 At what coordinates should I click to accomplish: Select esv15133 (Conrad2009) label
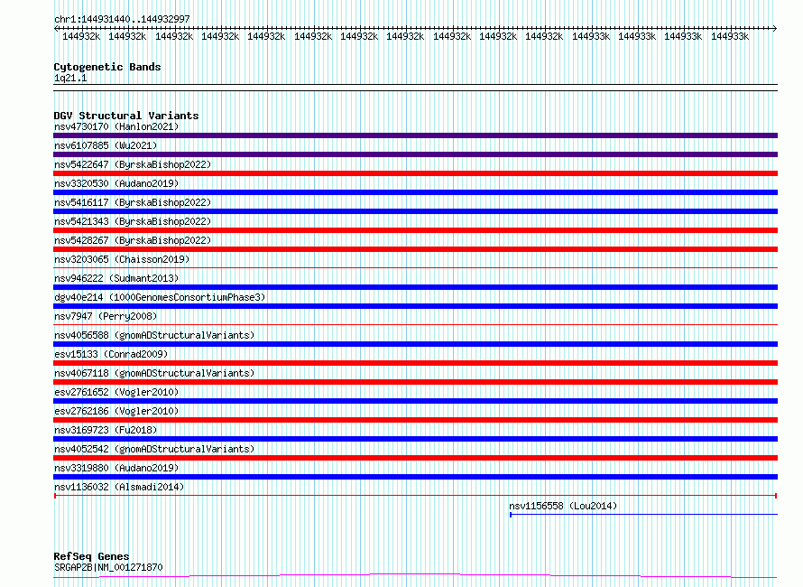pos(111,354)
